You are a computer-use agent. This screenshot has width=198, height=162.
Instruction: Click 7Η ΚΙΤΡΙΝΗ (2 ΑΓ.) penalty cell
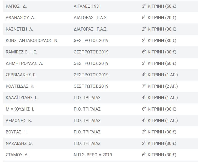(160, 86)
